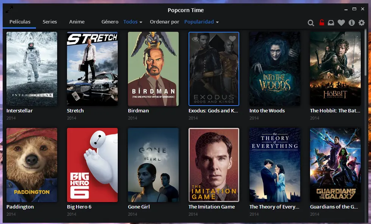Image resolution: width=371 pixels, height=224 pixels.
Task: Click the red unlocked padlock VPN icon
Action: pos(321,22)
